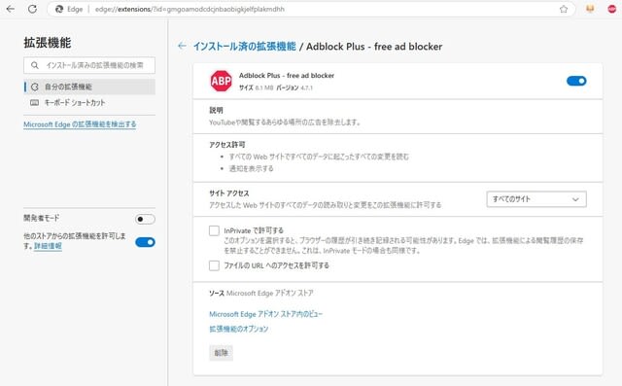Click the orange extension icon in the toolbar
The height and width of the screenshot is (386, 622).
(590, 9)
